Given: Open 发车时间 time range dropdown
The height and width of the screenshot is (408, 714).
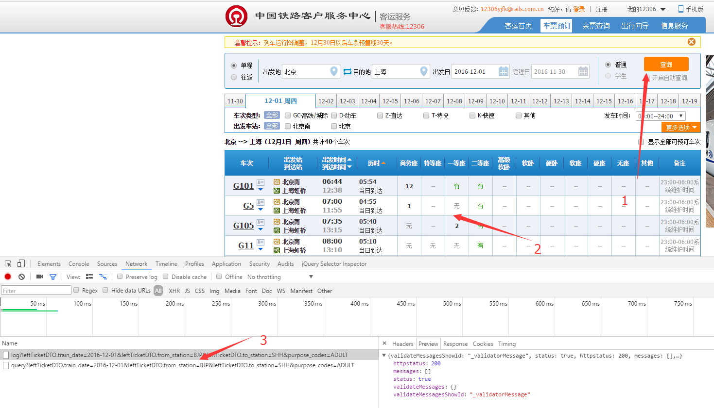Looking at the screenshot, I should click(x=661, y=116).
